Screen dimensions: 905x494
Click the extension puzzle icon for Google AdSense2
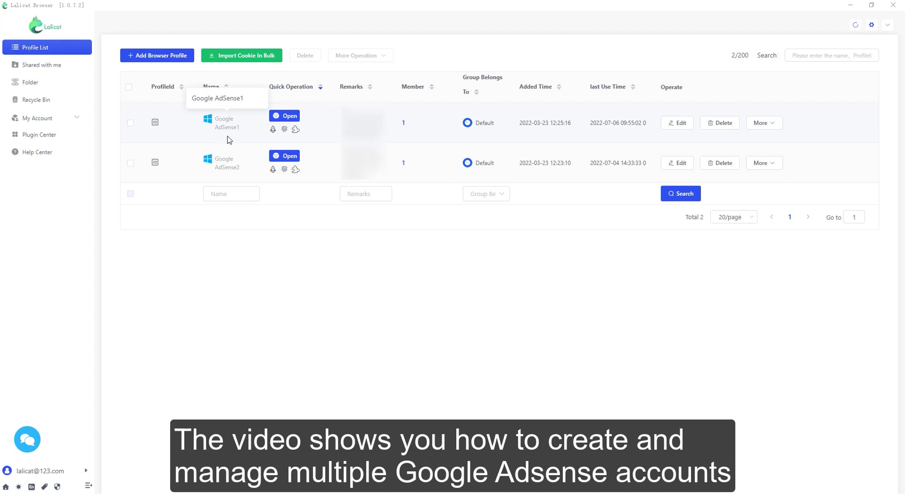point(296,169)
